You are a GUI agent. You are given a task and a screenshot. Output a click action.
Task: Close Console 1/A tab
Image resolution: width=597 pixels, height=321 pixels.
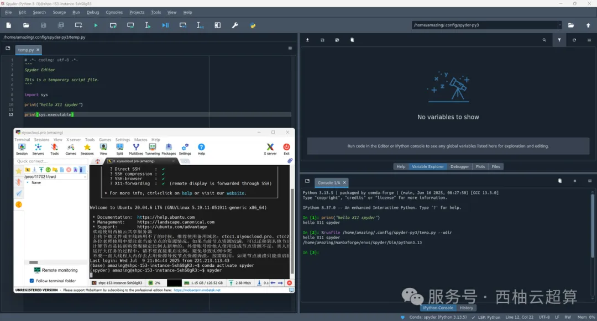[344, 182]
